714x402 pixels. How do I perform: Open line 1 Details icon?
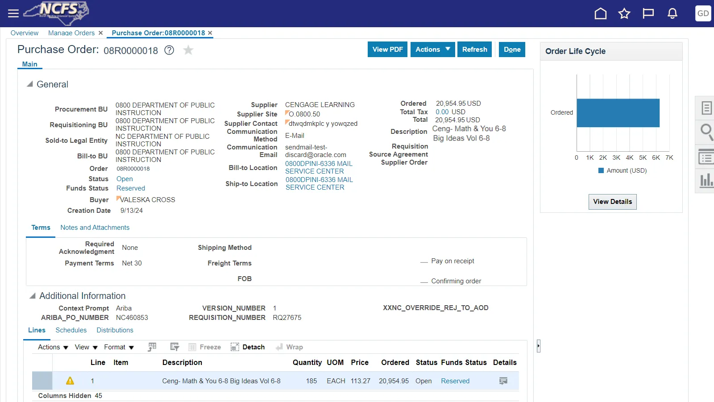[x=503, y=381]
